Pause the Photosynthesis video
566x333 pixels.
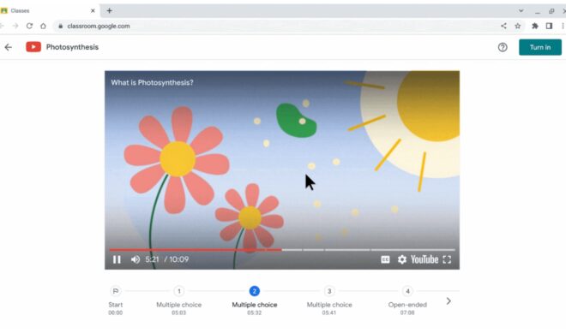click(117, 259)
